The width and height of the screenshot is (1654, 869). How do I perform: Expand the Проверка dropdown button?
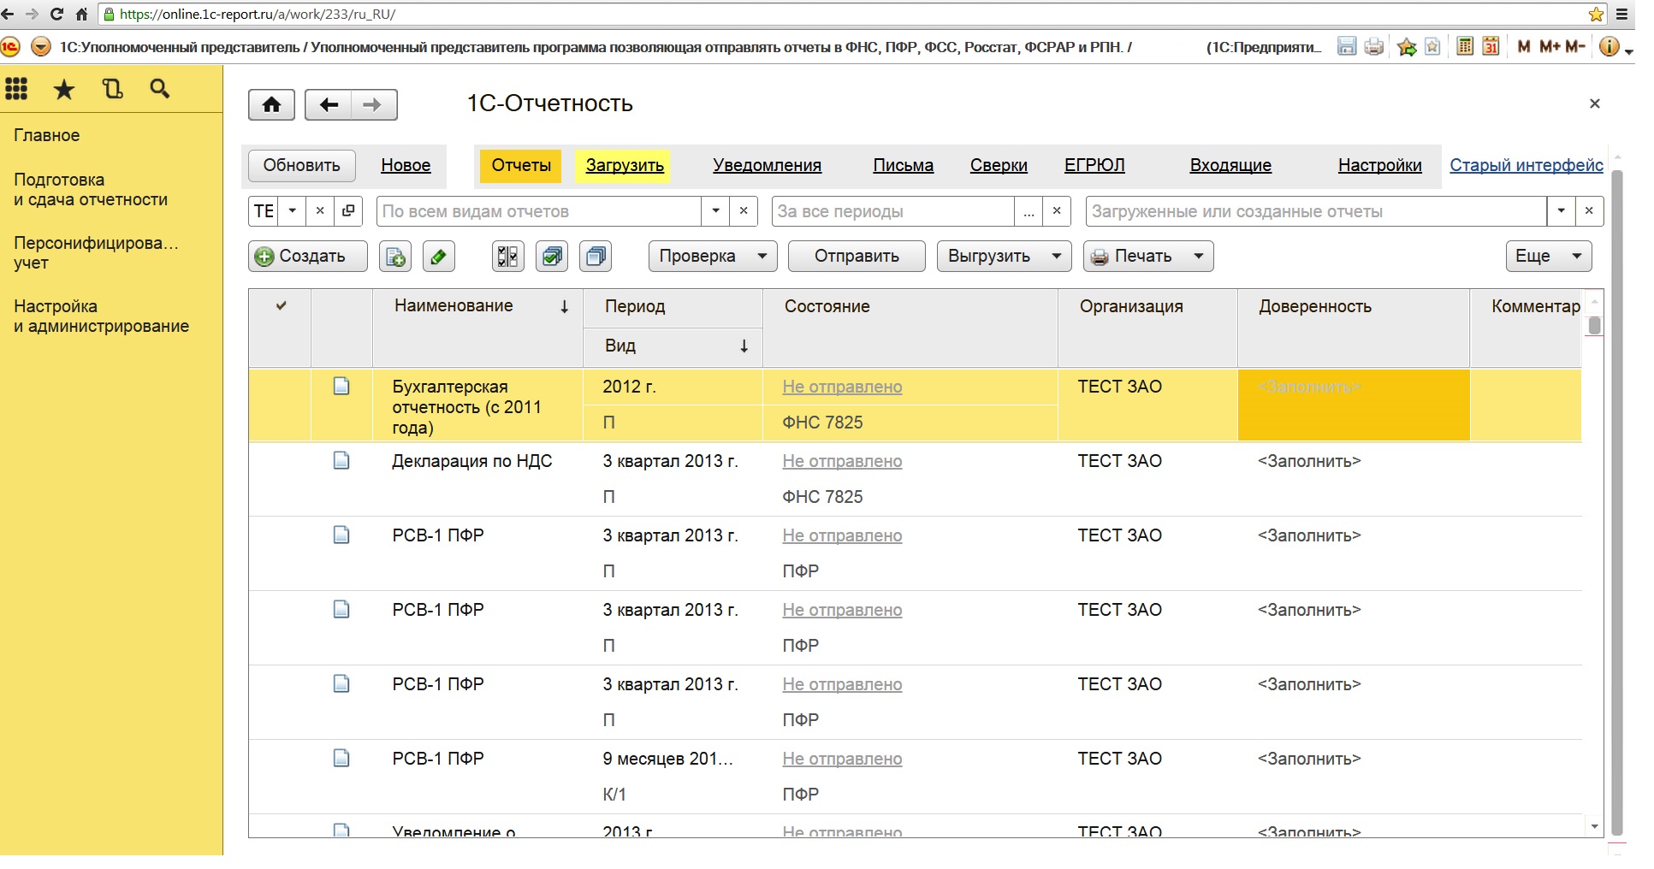coord(762,256)
